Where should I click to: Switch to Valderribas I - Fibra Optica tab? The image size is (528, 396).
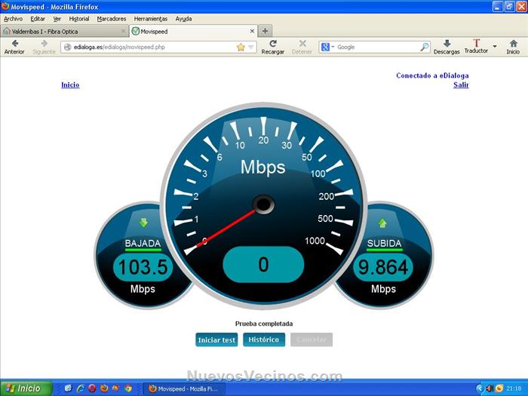pyautogui.click(x=60, y=32)
